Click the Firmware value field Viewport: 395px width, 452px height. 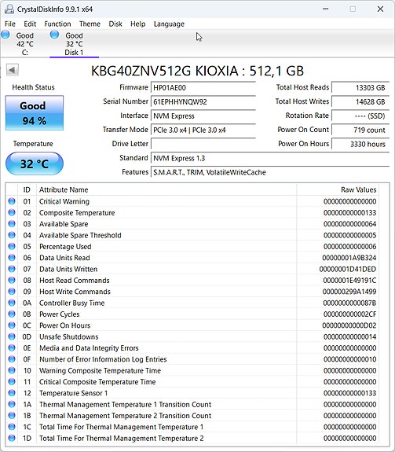tap(203, 87)
